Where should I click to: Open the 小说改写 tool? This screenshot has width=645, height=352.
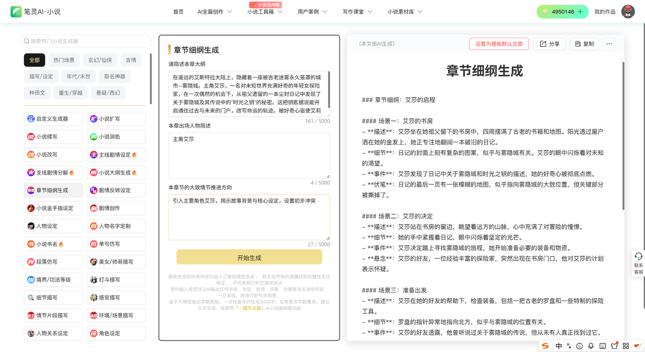tap(53, 155)
